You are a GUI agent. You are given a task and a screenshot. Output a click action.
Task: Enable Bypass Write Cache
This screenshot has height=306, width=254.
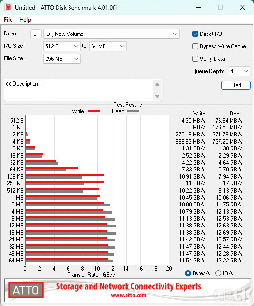pos(195,46)
